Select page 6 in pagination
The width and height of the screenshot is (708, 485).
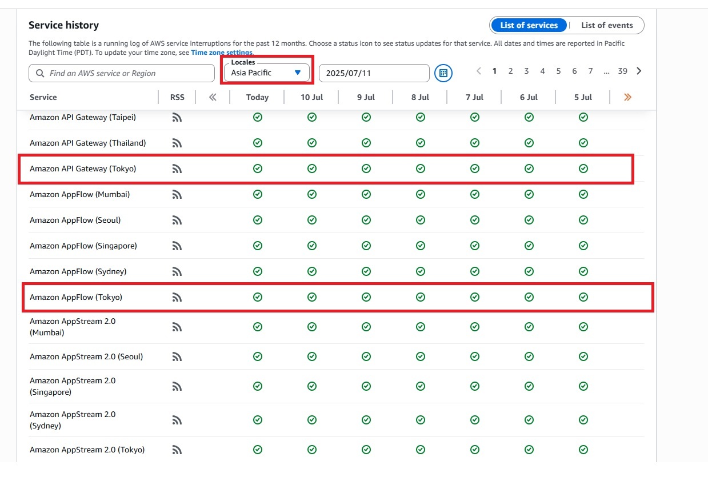(x=574, y=71)
